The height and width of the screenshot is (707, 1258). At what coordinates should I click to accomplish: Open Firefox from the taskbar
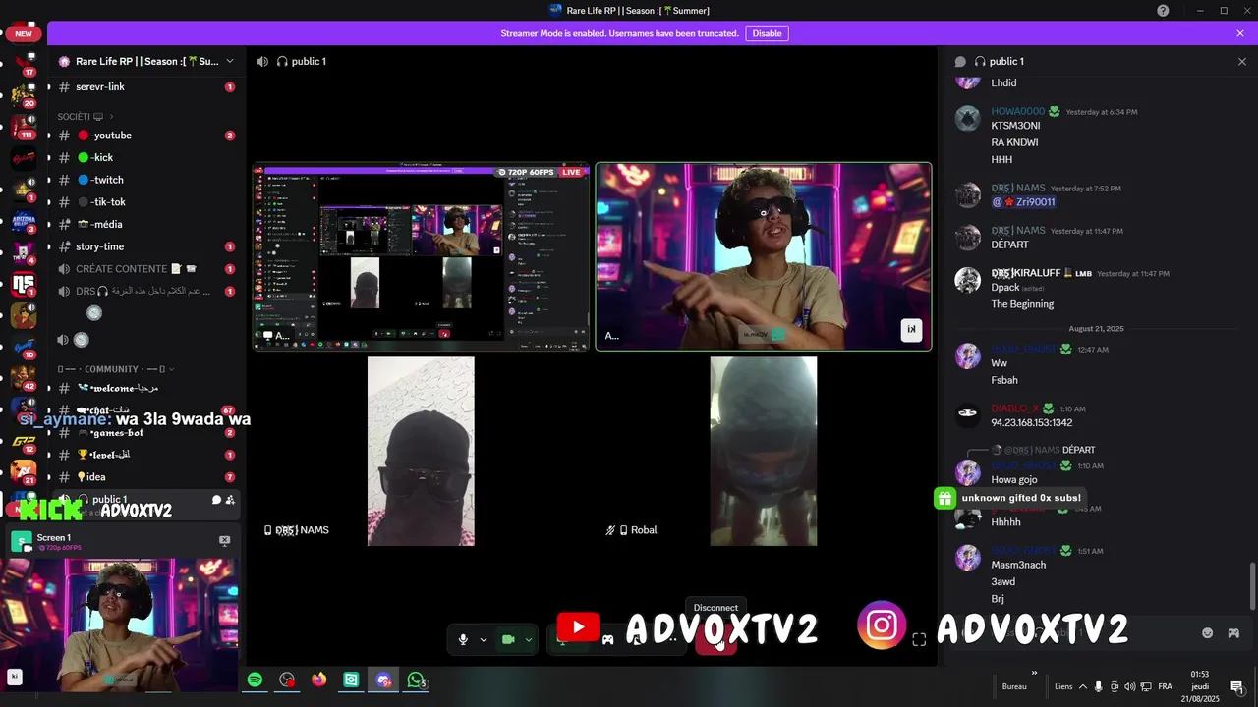pos(318,680)
